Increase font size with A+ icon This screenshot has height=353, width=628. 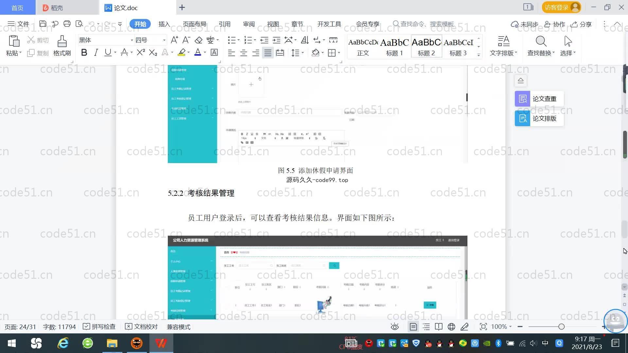(174, 40)
